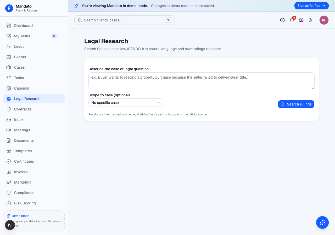Viewport: 335px width, 235px height.
Task: Click the Inbox tray icon
Action: [x=9, y=120]
